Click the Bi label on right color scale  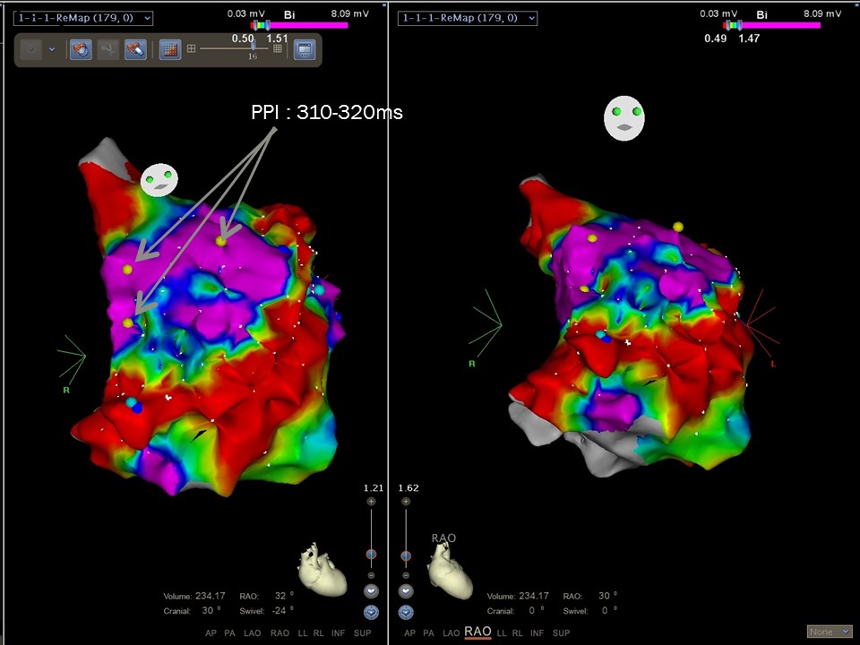[761, 15]
